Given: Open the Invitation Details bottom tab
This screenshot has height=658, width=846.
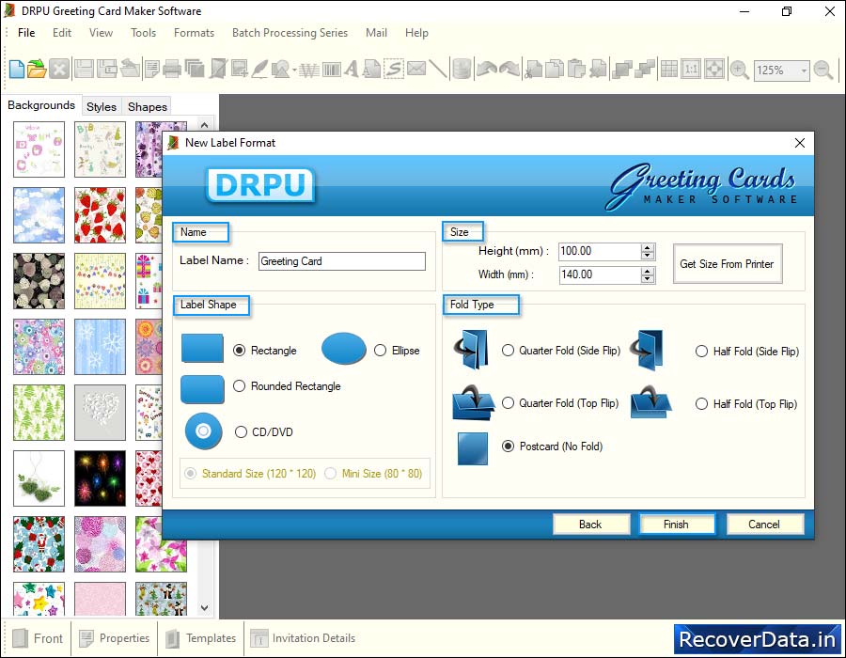Looking at the screenshot, I should 303,638.
